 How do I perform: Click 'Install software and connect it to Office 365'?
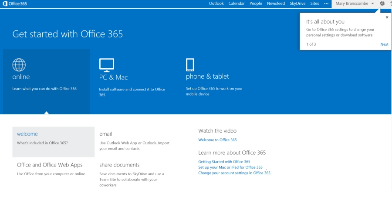(x=132, y=92)
